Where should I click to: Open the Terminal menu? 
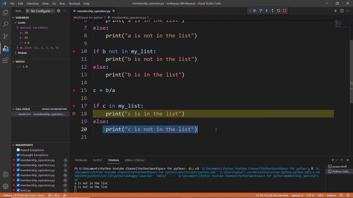pos(74,4)
